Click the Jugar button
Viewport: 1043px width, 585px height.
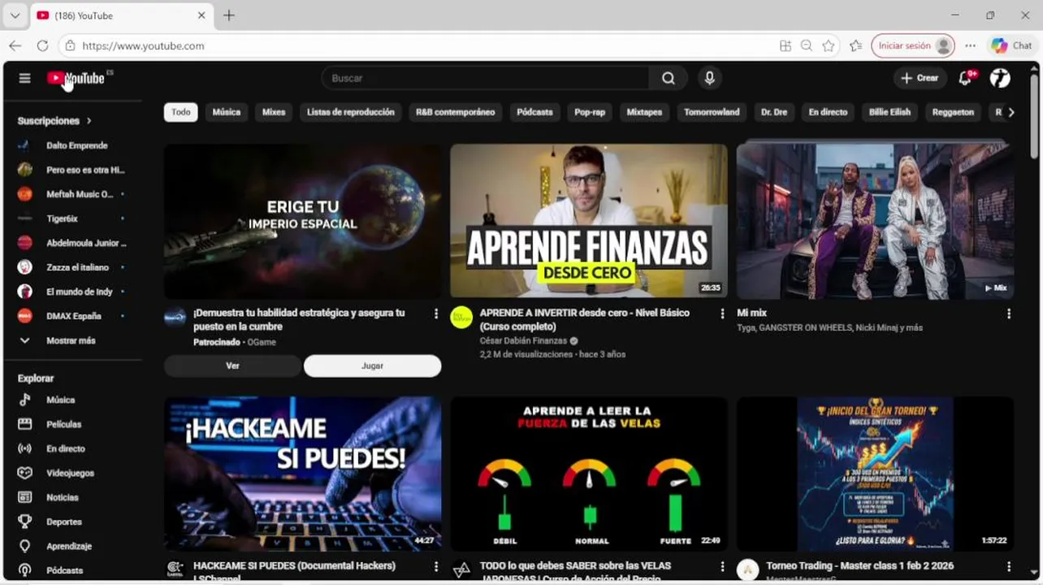point(372,366)
